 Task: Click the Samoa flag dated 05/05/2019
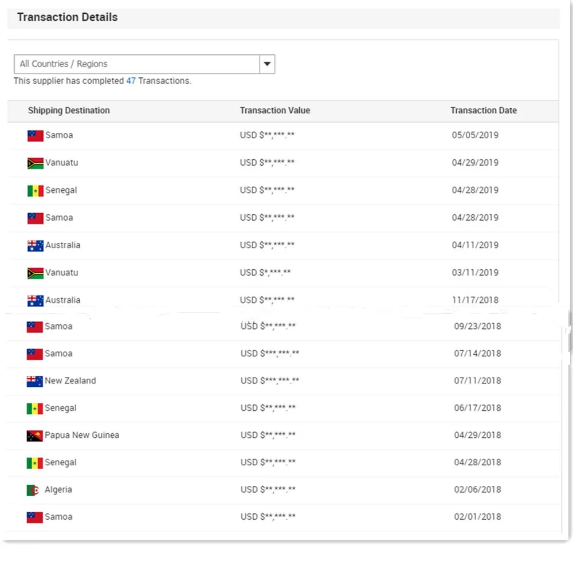coord(35,136)
